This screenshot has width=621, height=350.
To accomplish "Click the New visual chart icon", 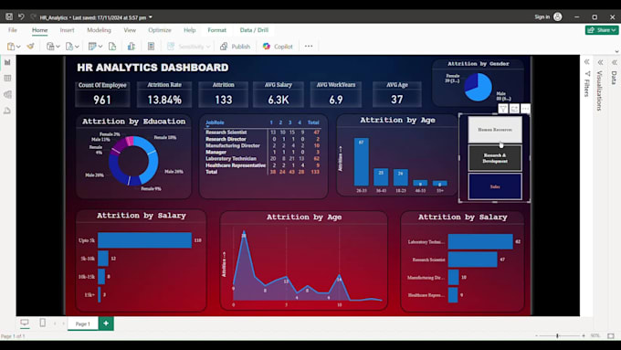I will pos(132,47).
